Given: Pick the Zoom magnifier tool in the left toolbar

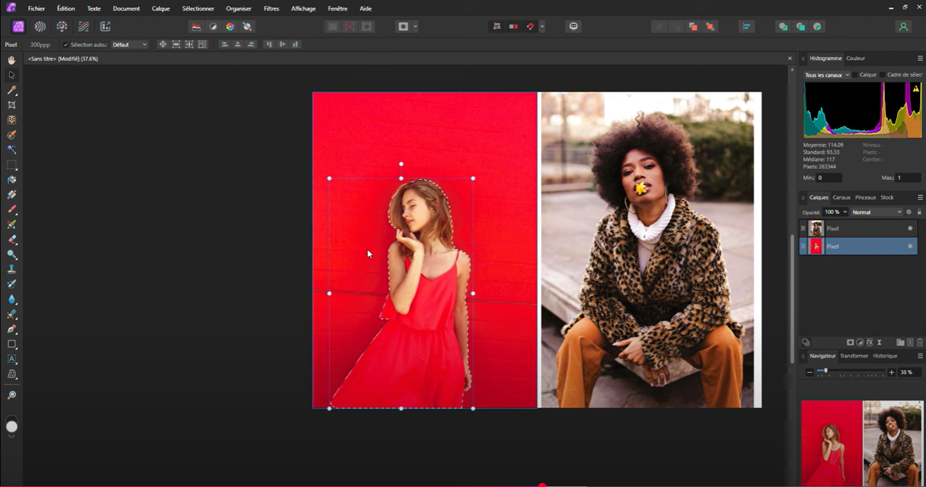Looking at the screenshot, I should [x=12, y=395].
